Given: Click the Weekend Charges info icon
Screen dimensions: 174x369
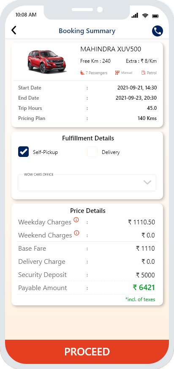Looking at the screenshot, I should (x=76, y=233).
